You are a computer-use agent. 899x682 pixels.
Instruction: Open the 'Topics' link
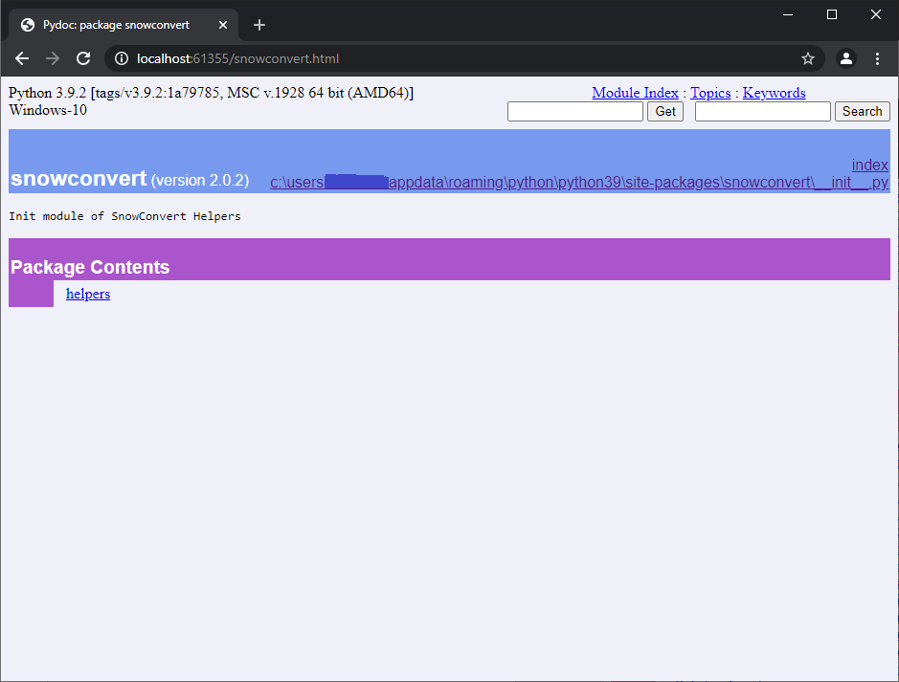[710, 93]
